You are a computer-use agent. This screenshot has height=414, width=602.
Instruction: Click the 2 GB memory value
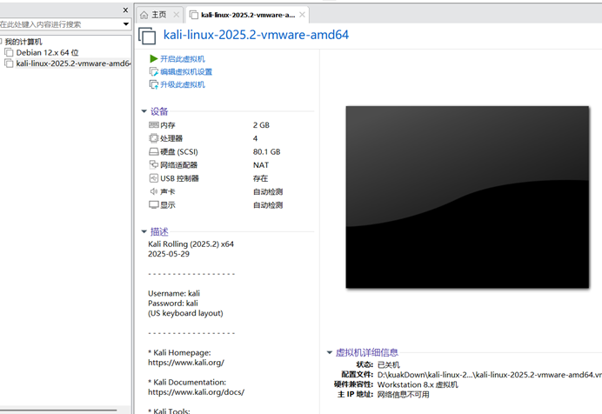tap(261, 125)
